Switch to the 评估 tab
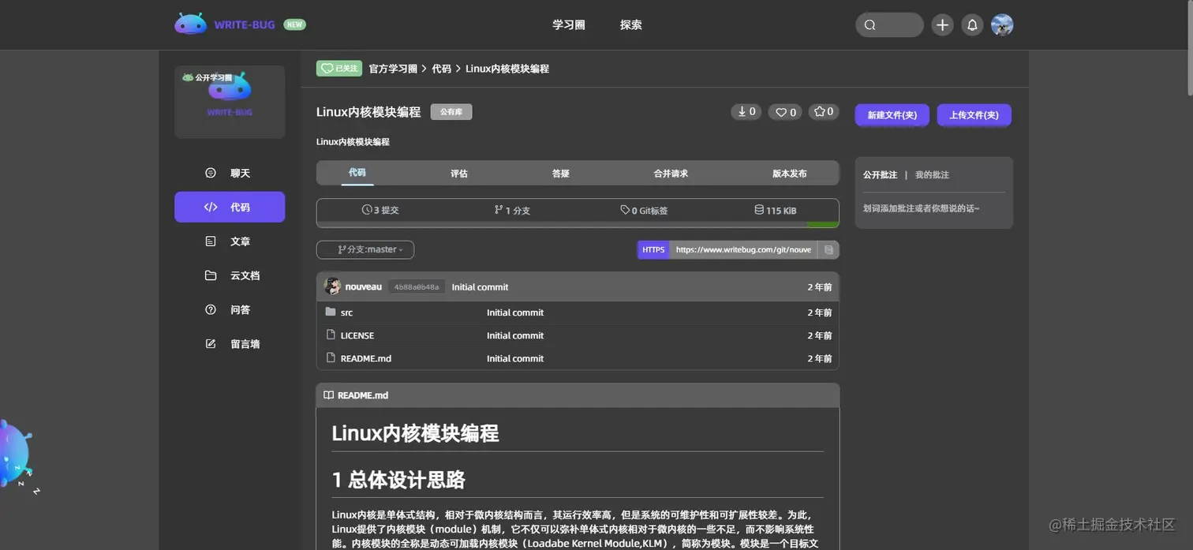 459,174
